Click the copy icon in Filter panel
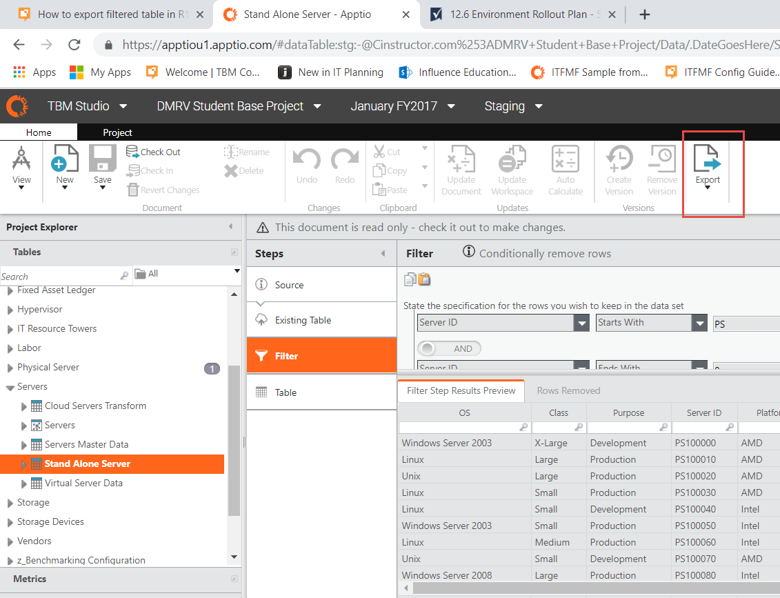Viewport: 780px width, 598px height. click(x=410, y=279)
